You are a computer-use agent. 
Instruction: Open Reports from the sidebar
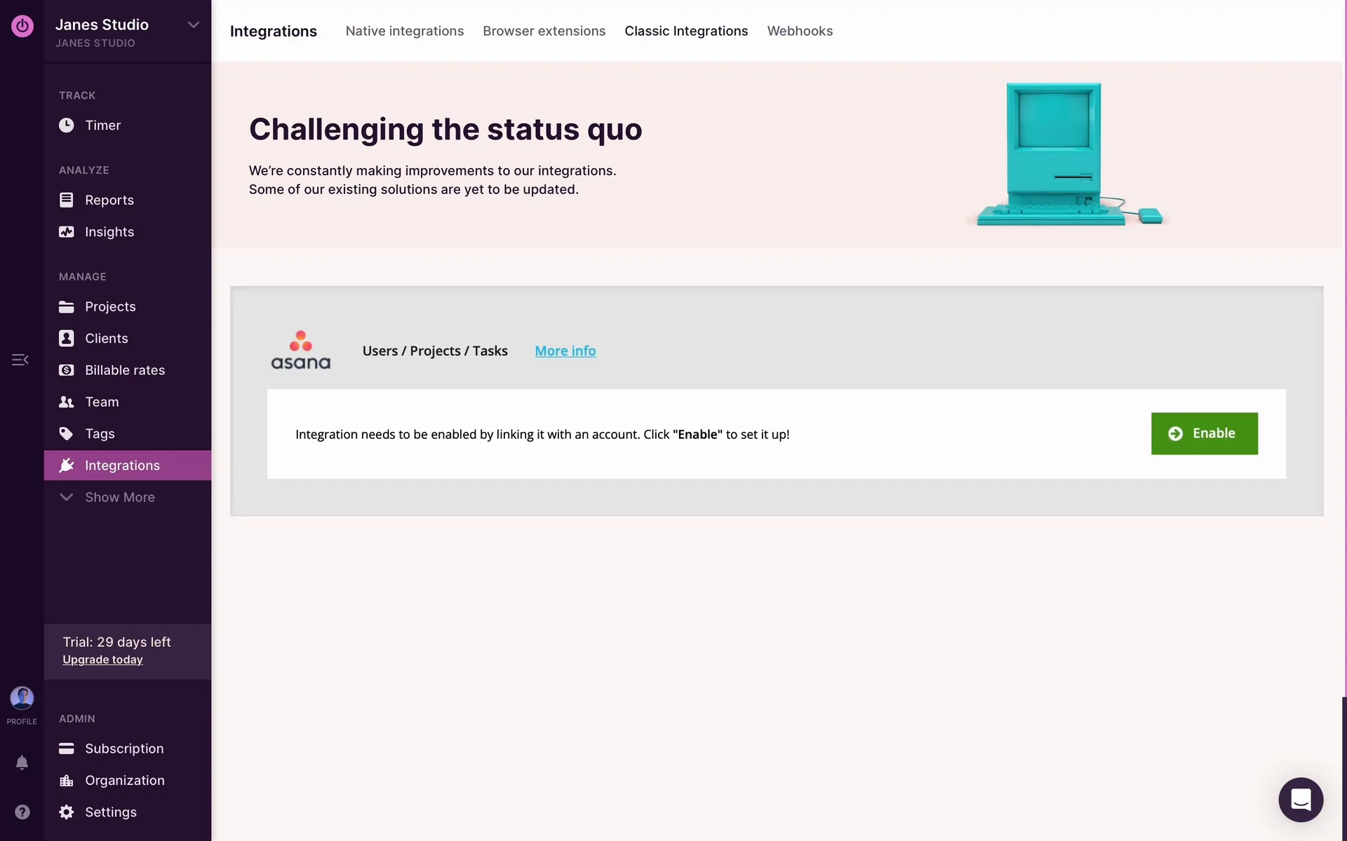click(x=109, y=200)
